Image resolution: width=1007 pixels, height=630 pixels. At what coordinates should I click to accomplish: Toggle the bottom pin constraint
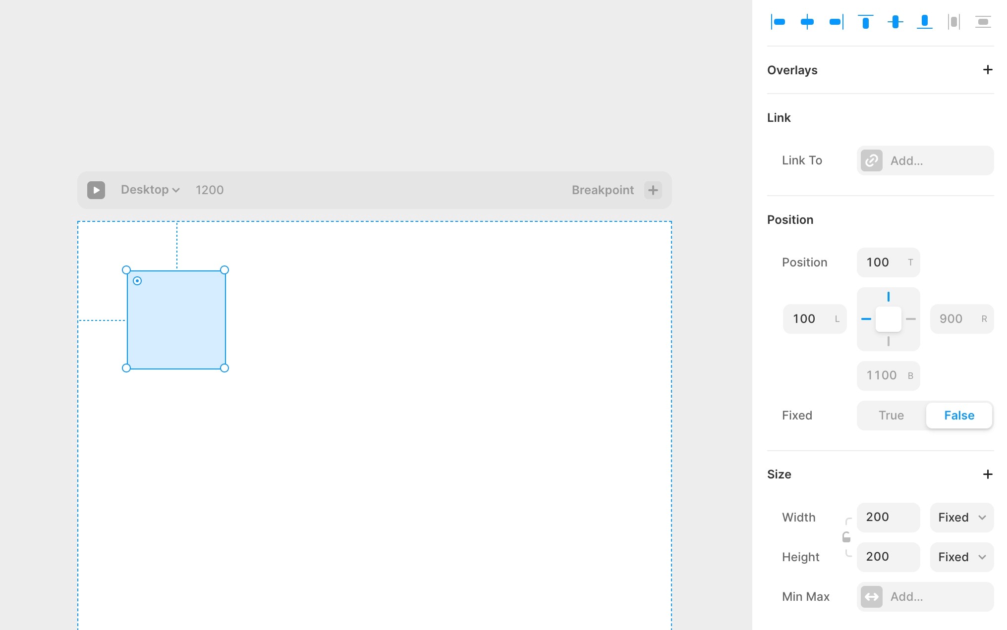pos(889,341)
